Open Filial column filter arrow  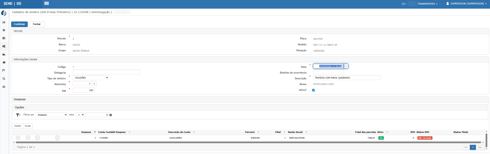tap(284, 132)
